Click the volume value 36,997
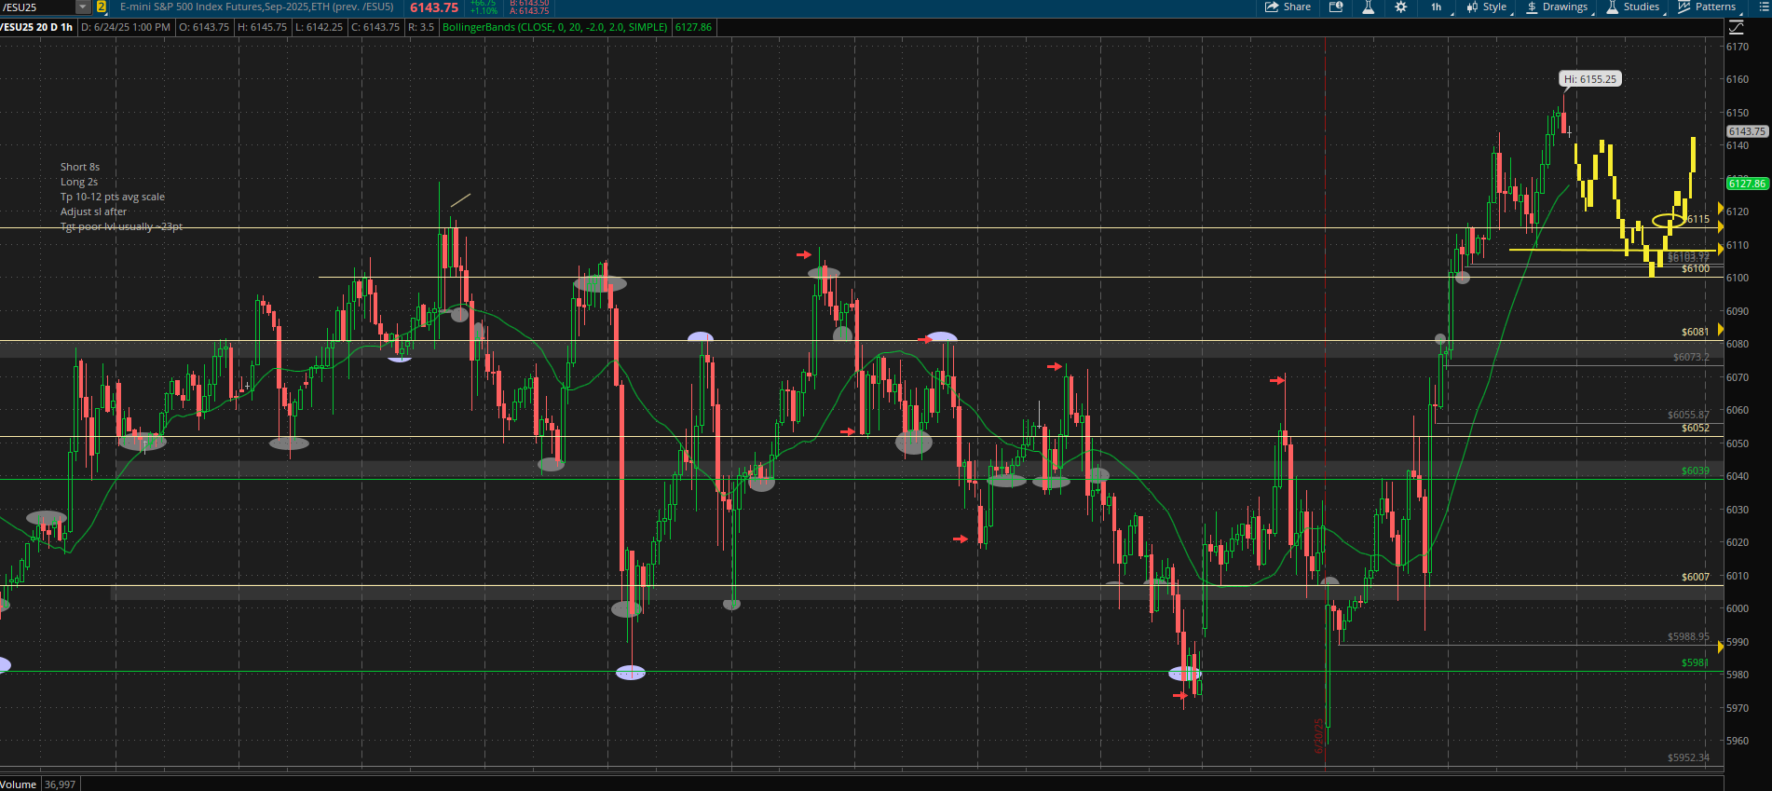This screenshot has height=791, width=1772. [61, 784]
